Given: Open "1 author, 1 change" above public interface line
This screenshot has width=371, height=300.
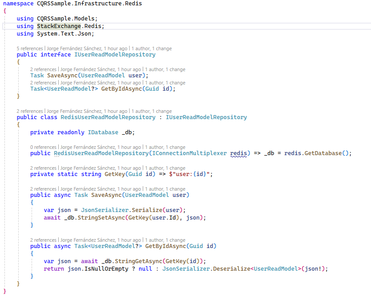Looking at the screenshot, I should point(152,48).
